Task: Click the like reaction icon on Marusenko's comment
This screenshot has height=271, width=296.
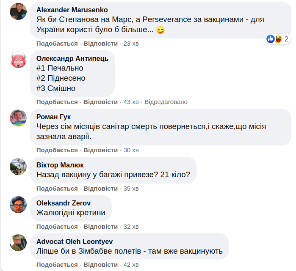Action: coord(270,39)
